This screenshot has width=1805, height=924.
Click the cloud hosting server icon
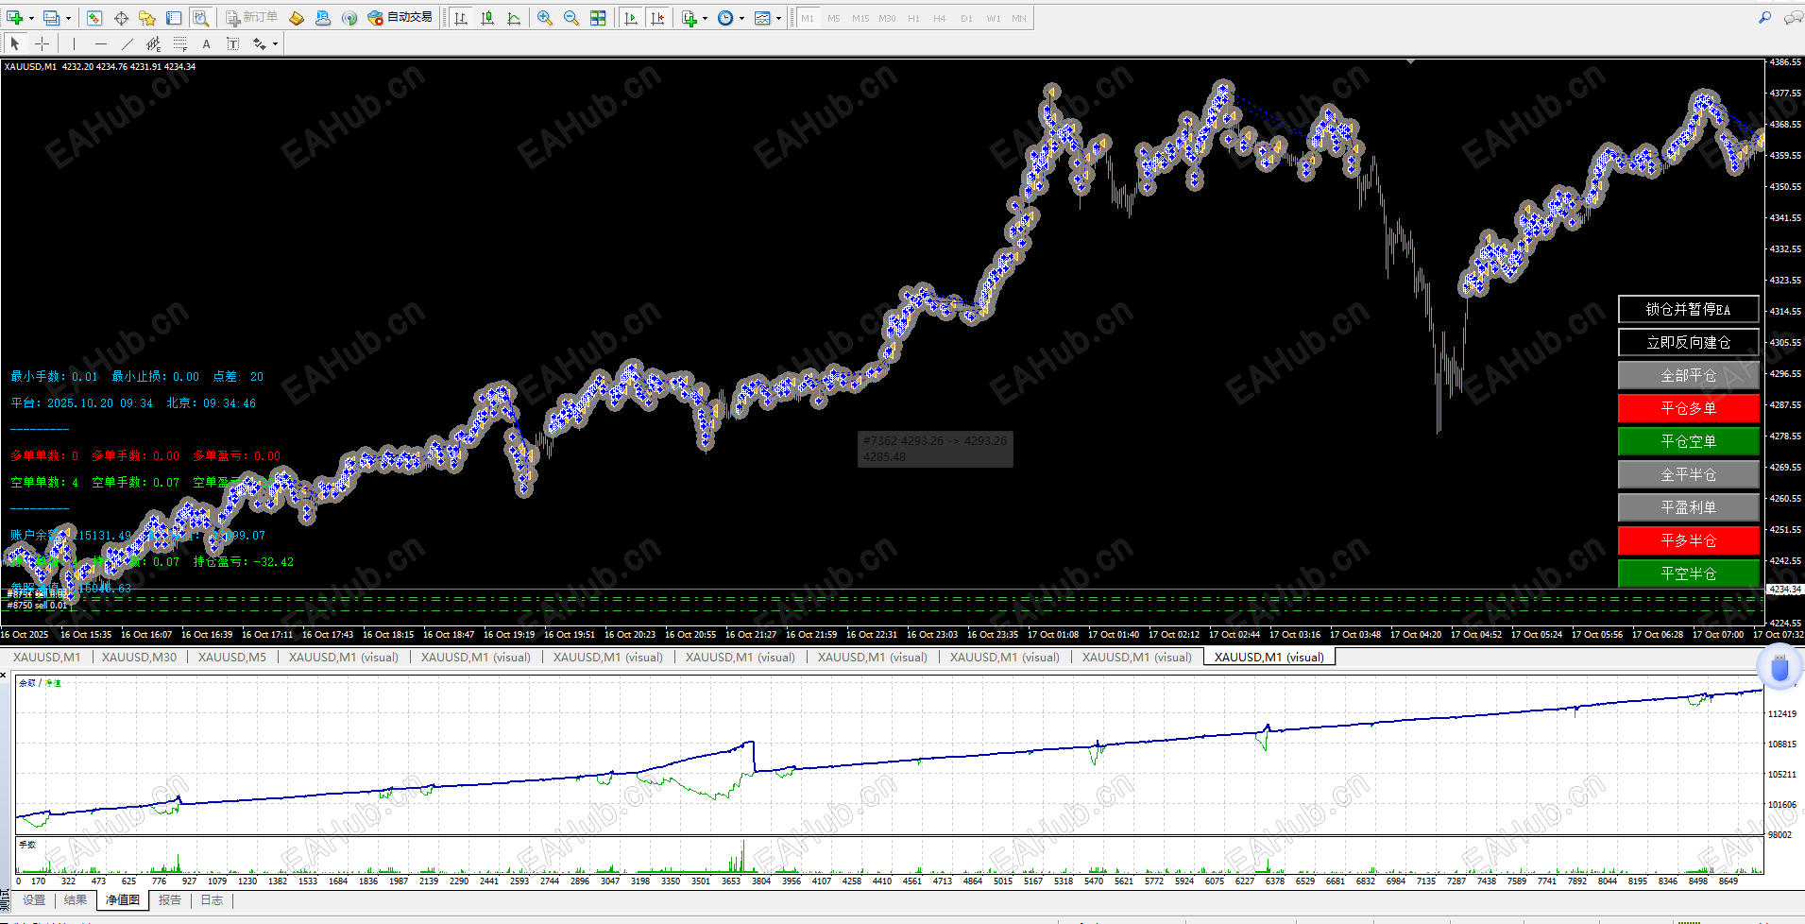323,18
